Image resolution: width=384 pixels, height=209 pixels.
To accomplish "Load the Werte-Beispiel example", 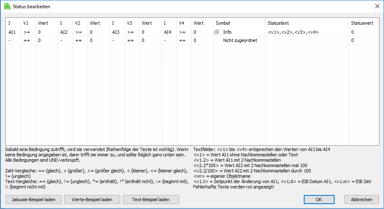I will 92,200.
